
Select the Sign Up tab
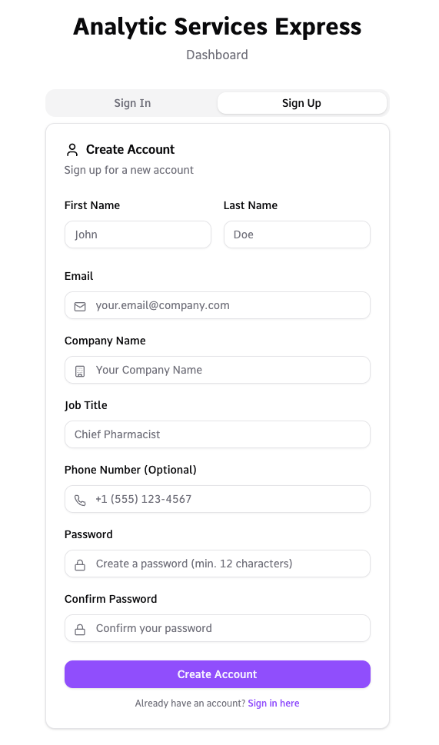301,103
